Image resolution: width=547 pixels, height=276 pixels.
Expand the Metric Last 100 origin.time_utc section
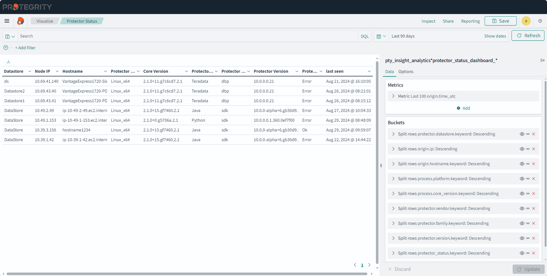click(x=393, y=96)
